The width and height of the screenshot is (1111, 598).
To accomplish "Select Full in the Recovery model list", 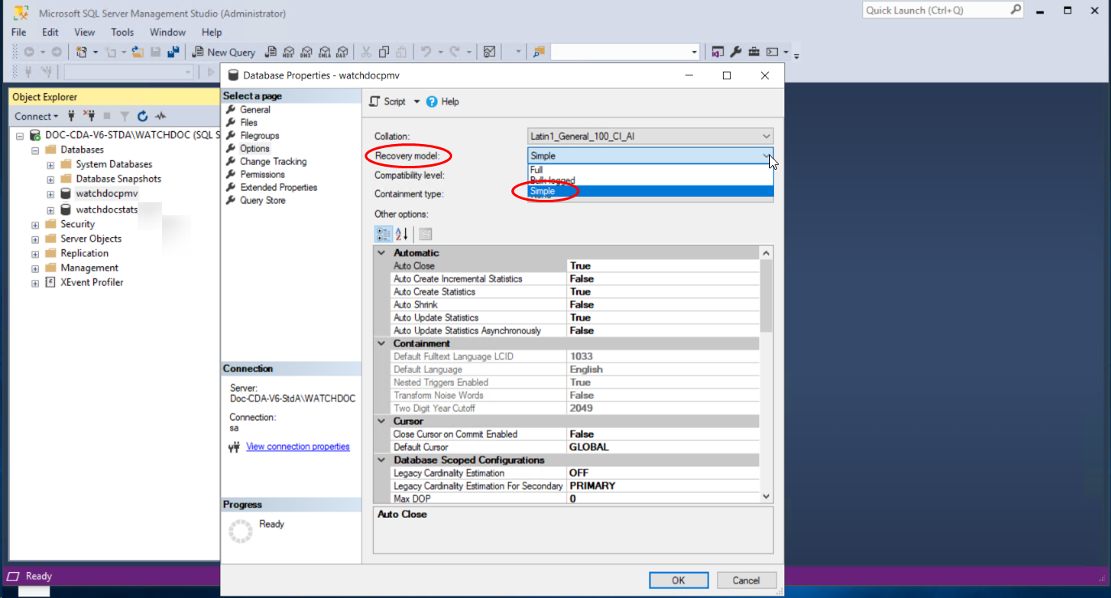I will (x=536, y=170).
